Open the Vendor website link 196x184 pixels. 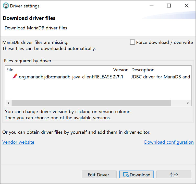[x=18, y=142]
